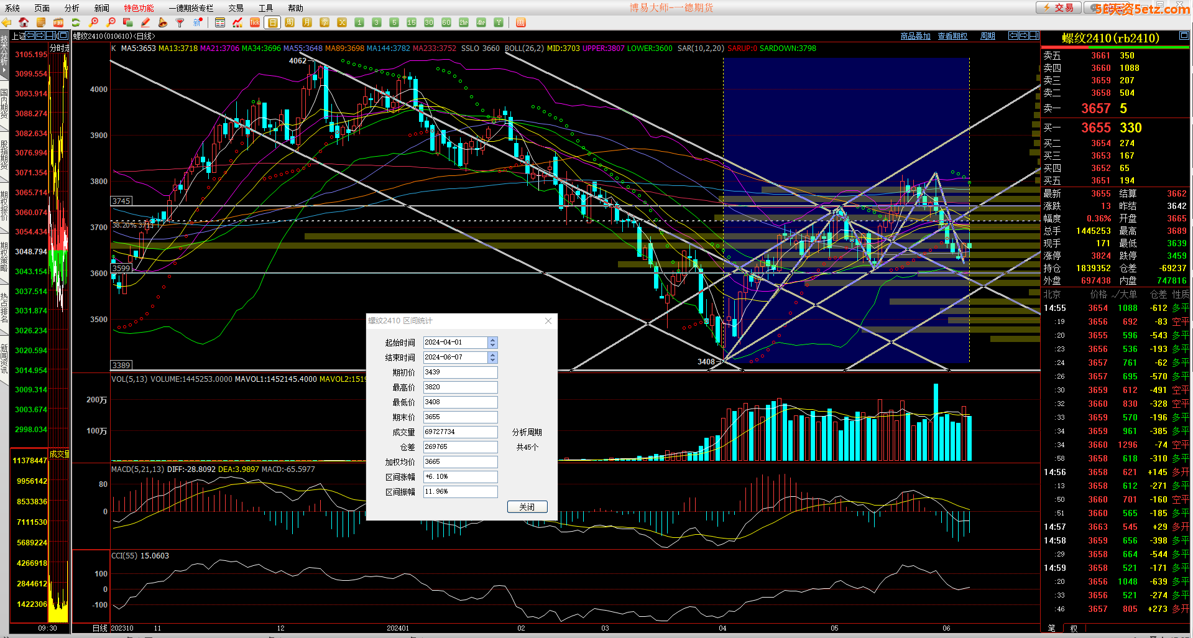
Task: Click the 交易 trade button top right
Action: click(x=1058, y=7)
